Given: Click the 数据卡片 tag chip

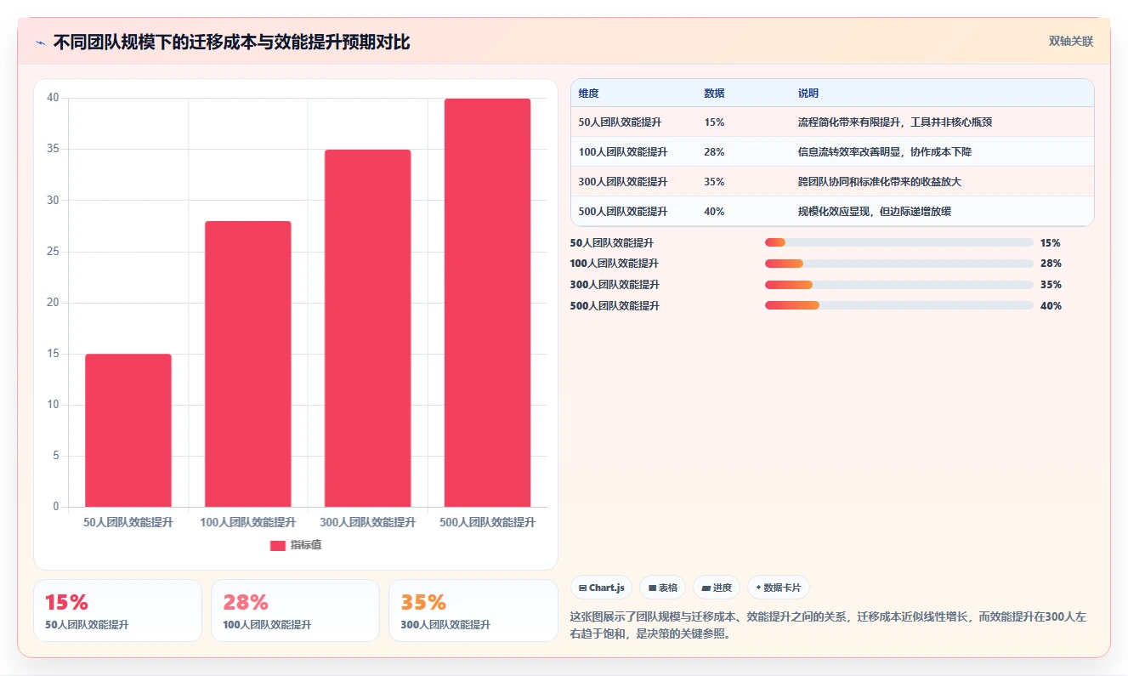Looking at the screenshot, I should point(778,588).
